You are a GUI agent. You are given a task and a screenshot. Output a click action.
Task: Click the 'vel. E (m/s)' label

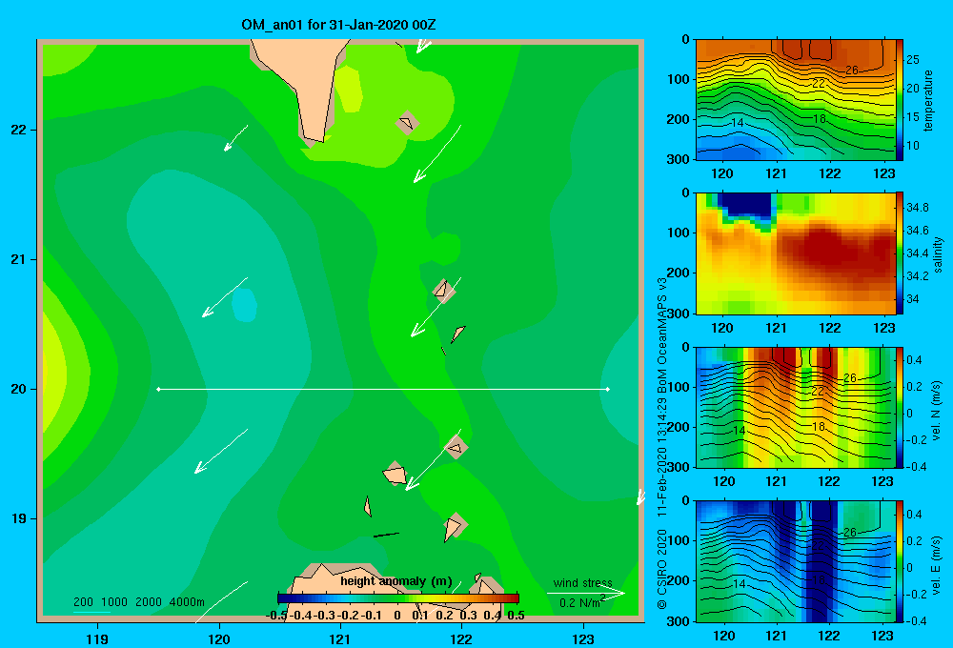coord(937,565)
